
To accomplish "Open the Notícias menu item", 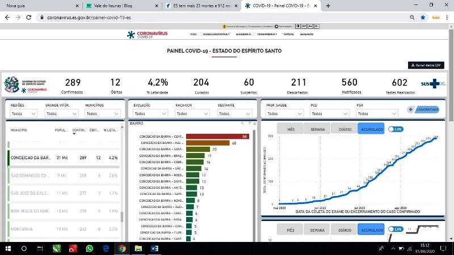I will click(x=288, y=34).
